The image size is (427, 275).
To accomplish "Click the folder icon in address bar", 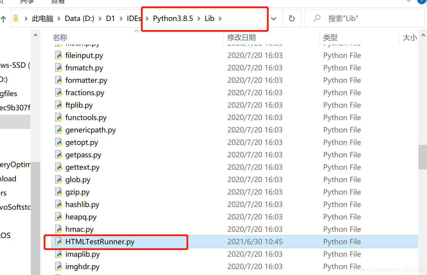I will click(x=16, y=19).
